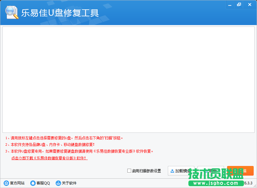Click inside the empty USB drive list panel
The image size is (257, 188).
coord(128,80)
